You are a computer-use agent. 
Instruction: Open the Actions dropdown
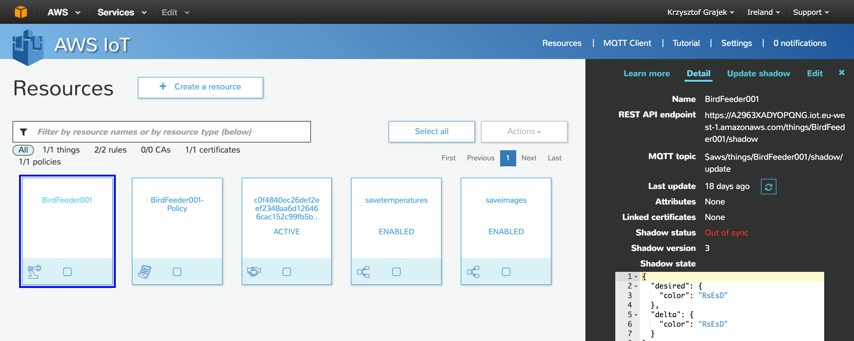point(524,131)
